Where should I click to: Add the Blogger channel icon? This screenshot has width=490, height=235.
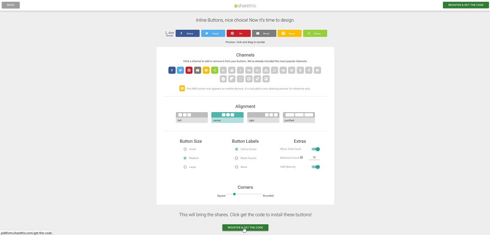pyautogui.click(x=223, y=79)
